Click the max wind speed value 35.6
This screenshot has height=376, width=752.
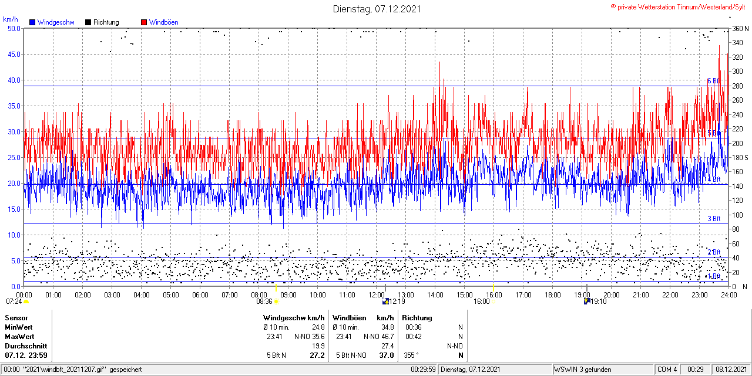pos(318,337)
